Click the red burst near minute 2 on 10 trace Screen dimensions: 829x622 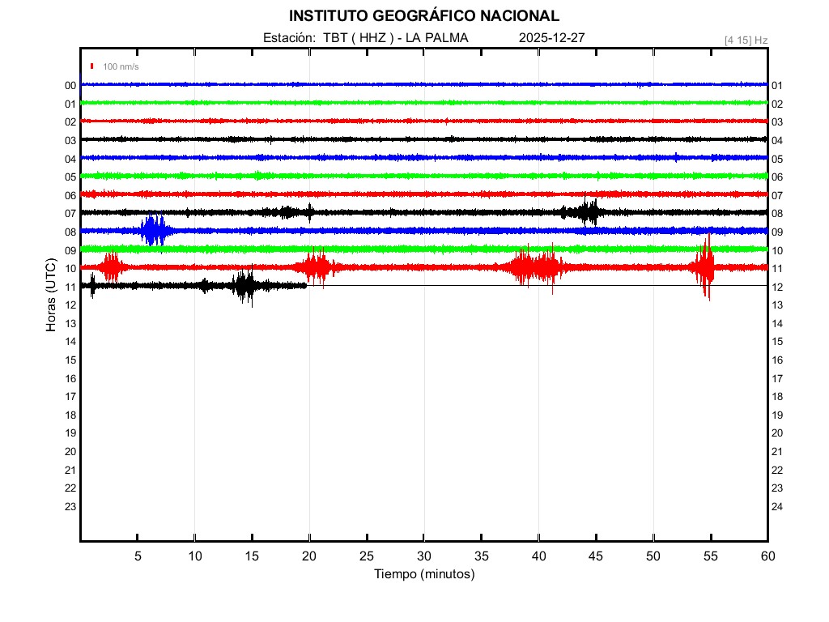click(110, 266)
